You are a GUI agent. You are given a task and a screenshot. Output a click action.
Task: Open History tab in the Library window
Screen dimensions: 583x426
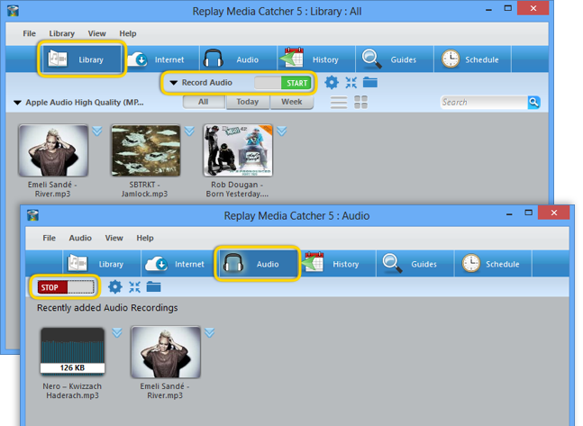click(316, 59)
